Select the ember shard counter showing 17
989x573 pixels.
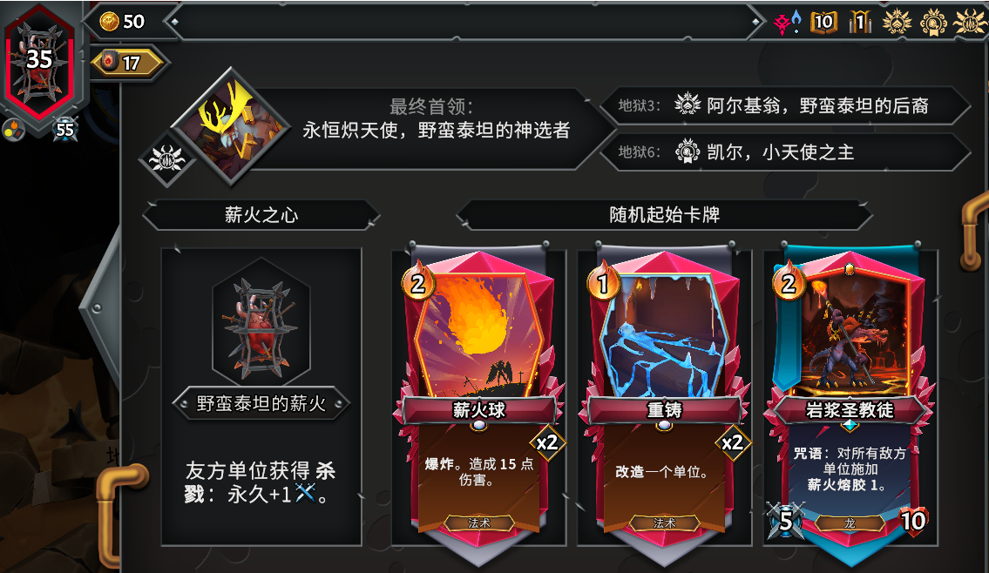tap(128, 63)
